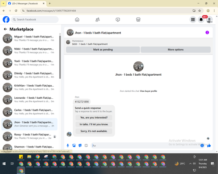Screen dimensions: 218x174
Task: Select the Messenger | Facebook browser tab
Action: [x=27, y=3]
